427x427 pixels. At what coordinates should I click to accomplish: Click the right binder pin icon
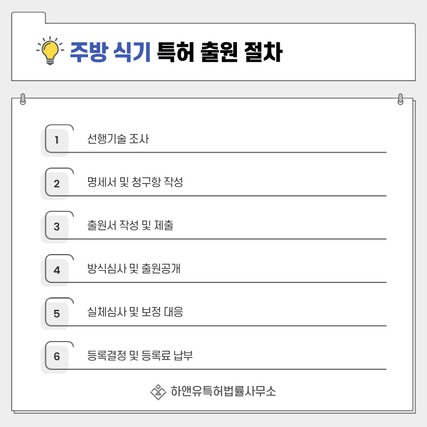[x=401, y=99]
